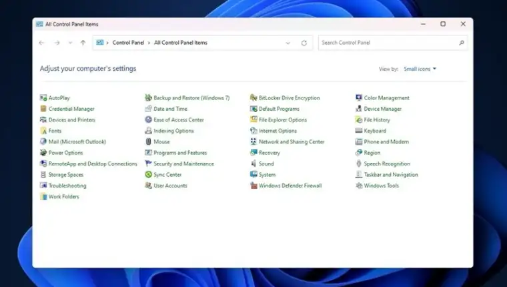The width and height of the screenshot is (507, 287).
Task: Go back using the back arrow
Action: click(x=41, y=43)
